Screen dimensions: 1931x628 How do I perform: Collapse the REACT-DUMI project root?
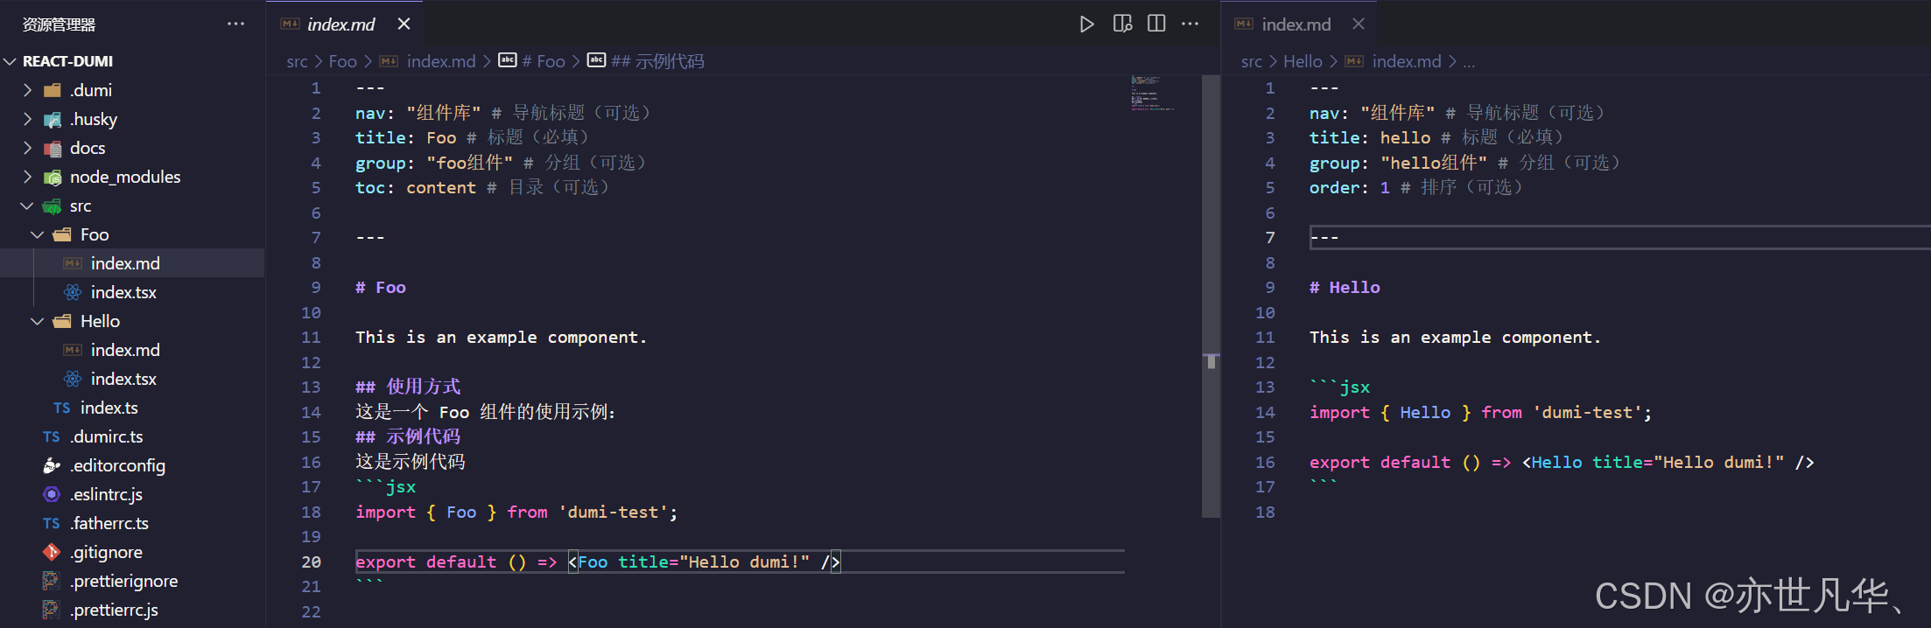(11, 61)
